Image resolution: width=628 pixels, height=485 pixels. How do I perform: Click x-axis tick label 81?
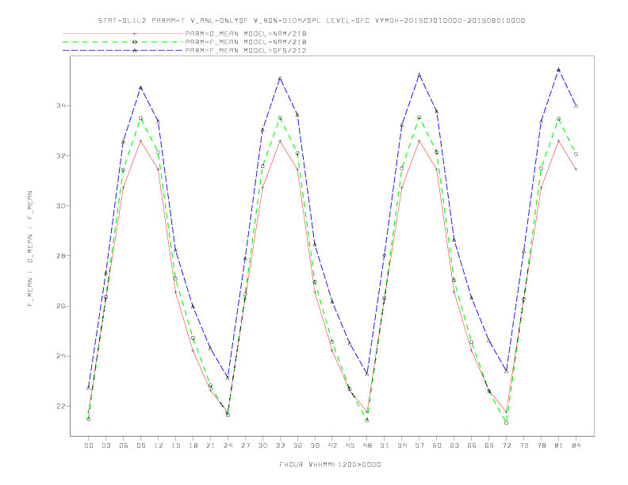(559, 445)
